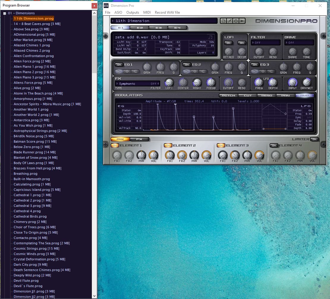Toggle LOFI bit reduction ON button
Image resolution: width=330 pixels, height=299 pixels.
229,43
